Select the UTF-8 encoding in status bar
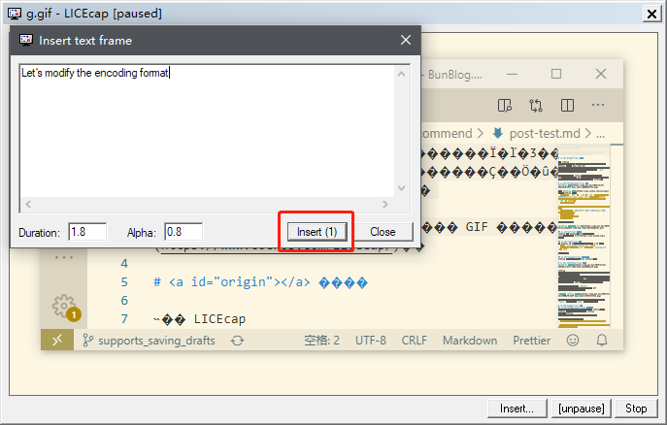The image size is (667, 425). pyautogui.click(x=371, y=341)
